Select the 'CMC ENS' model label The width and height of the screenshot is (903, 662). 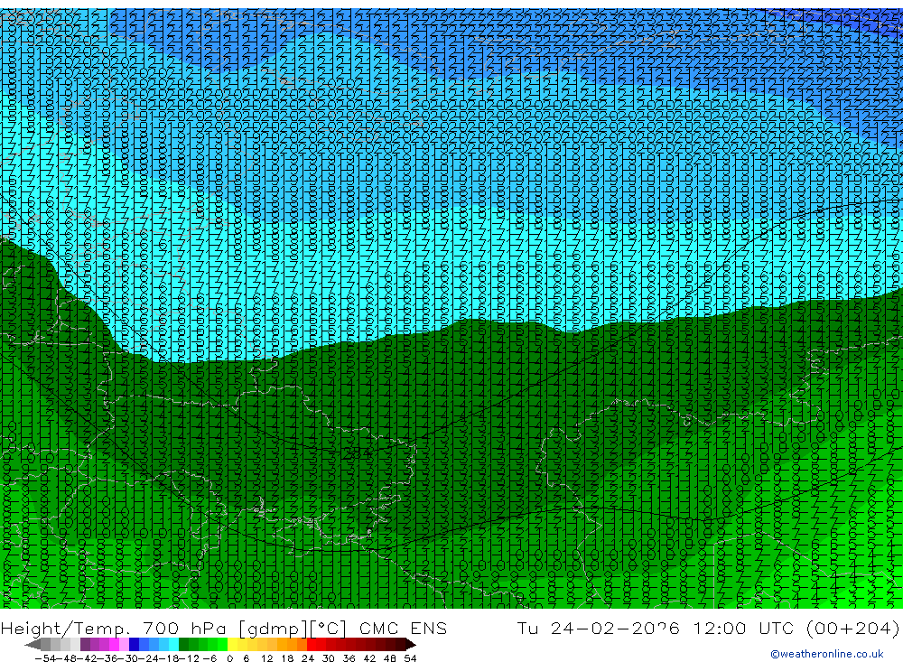click(x=403, y=629)
